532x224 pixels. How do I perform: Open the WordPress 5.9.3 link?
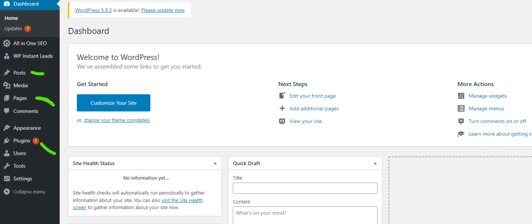tap(94, 10)
